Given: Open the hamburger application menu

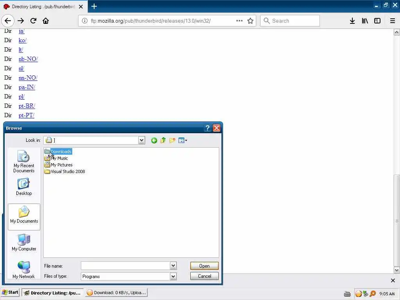Looking at the screenshot, I should [x=393, y=21].
